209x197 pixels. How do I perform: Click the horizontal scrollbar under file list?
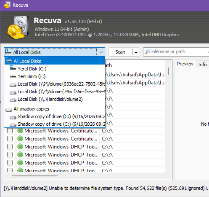(35, 176)
